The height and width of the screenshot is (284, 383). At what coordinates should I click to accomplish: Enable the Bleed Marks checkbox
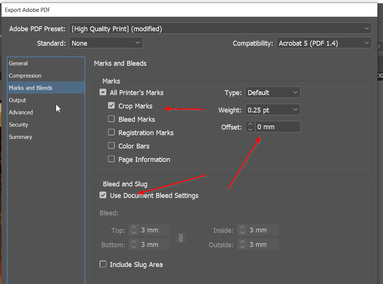click(x=111, y=119)
